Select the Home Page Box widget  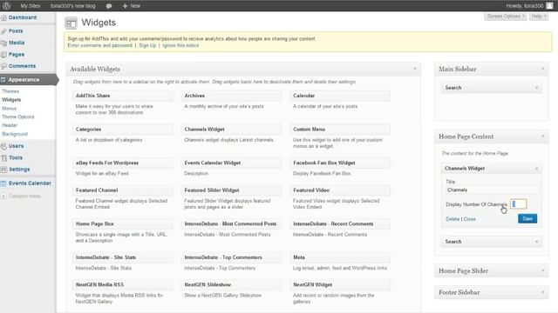pyautogui.click(x=122, y=224)
